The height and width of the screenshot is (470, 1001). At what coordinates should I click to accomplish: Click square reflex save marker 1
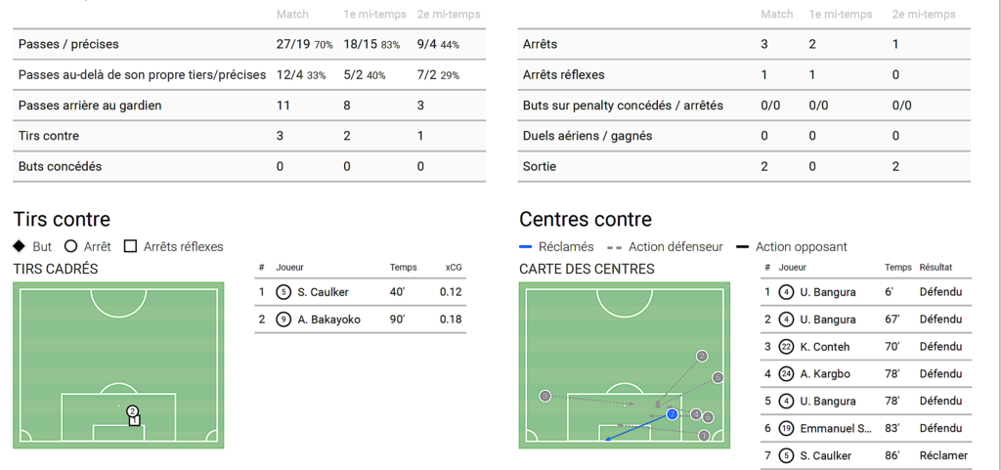tap(135, 421)
